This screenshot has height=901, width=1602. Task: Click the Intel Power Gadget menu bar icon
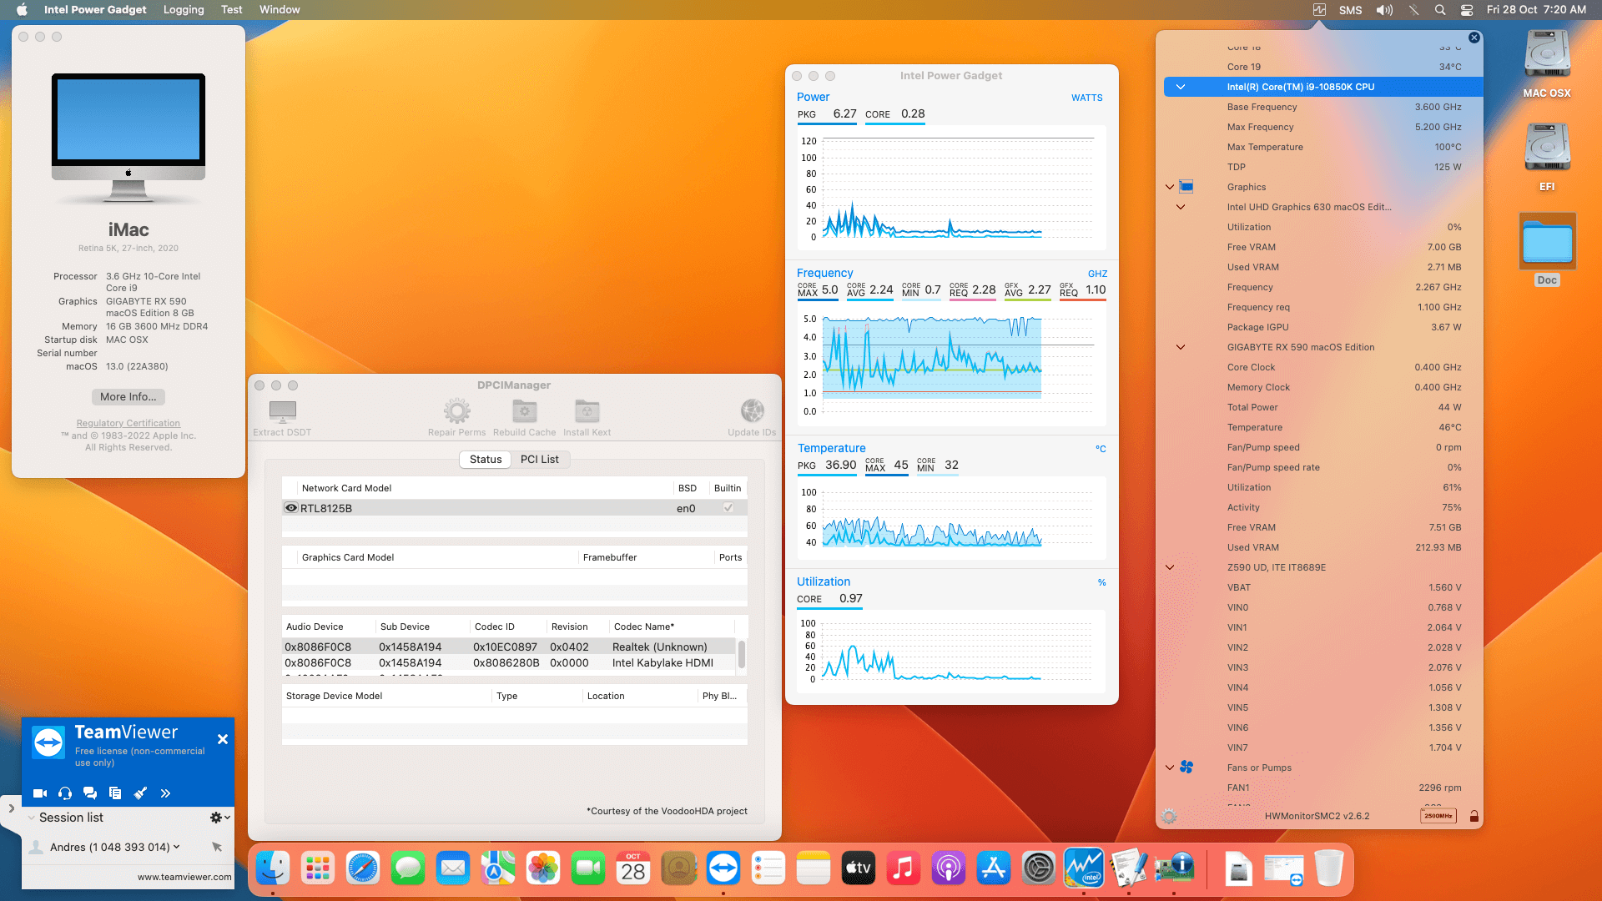click(1319, 10)
